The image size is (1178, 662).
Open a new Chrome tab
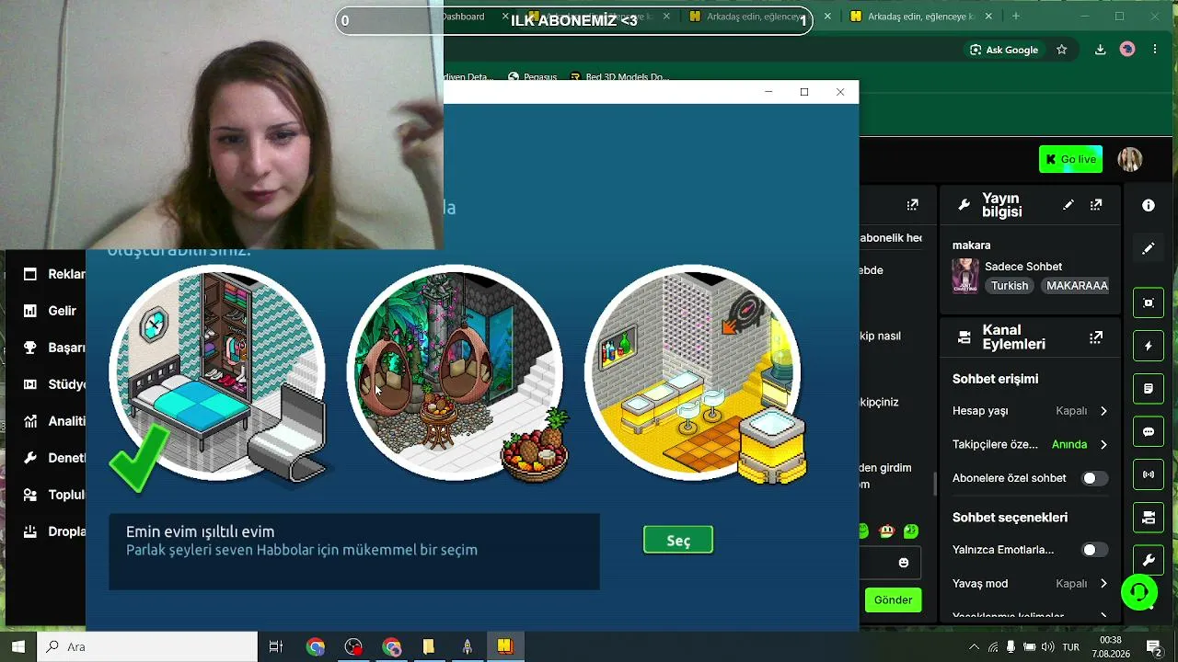(x=1016, y=17)
